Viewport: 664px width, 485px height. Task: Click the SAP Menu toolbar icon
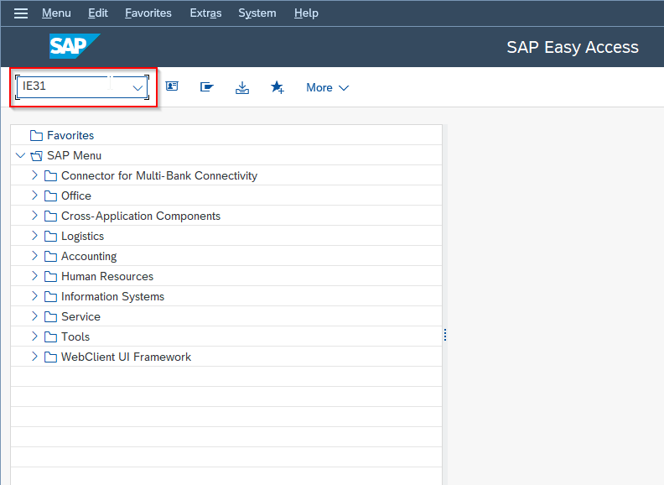[x=206, y=87]
